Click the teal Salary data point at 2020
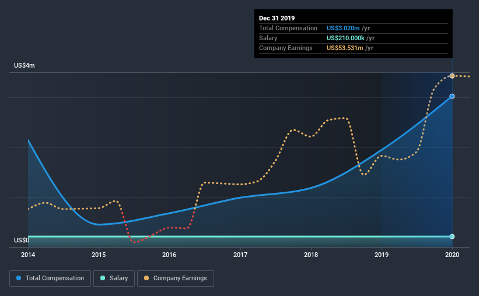This screenshot has width=479, height=296. 452,237
